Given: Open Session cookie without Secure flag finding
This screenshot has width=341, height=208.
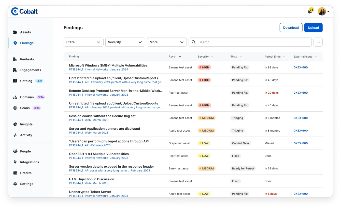Looking at the screenshot, I should [102, 116].
